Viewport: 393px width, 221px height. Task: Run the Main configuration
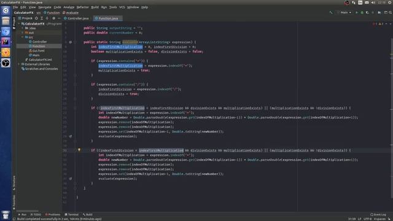(x=357, y=12)
